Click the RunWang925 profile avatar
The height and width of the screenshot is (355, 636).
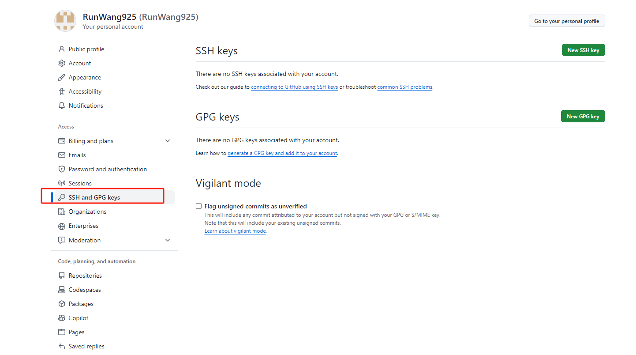coord(65,21)
